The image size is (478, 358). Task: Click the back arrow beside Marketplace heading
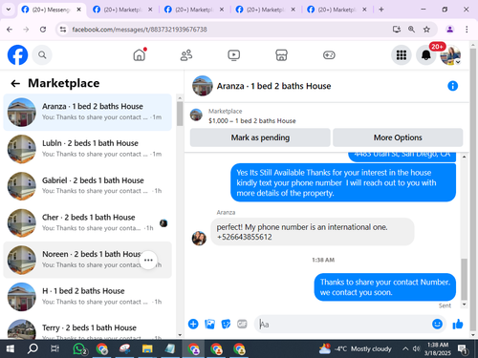15,83
